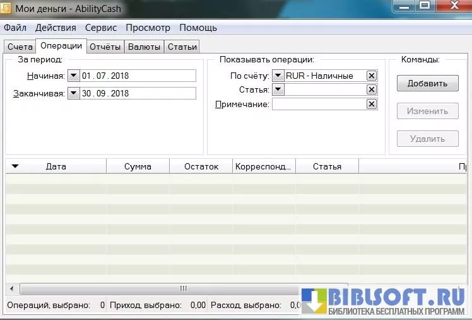The width and height of the screenshot is (472, 320).
Task: Open the Начиная date dropdown
Action: [x=73, y=76]
